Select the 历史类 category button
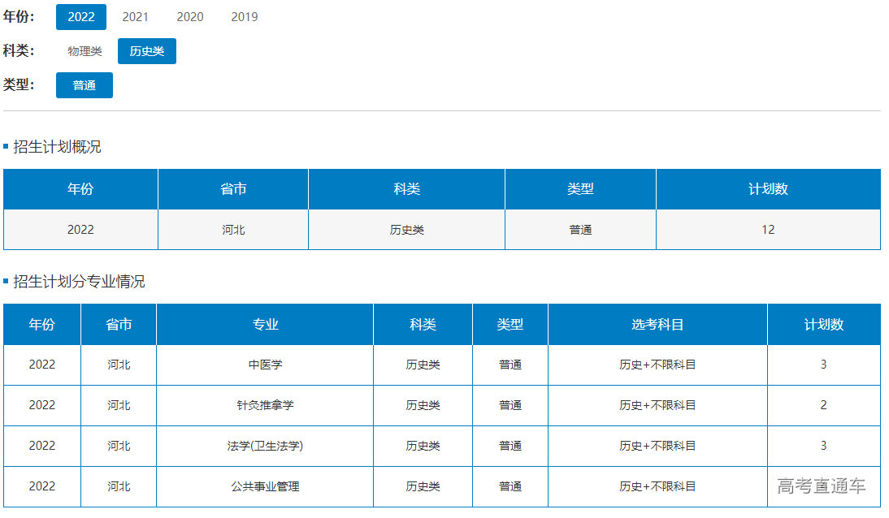The image size is (889, 518). pos(147,51)
